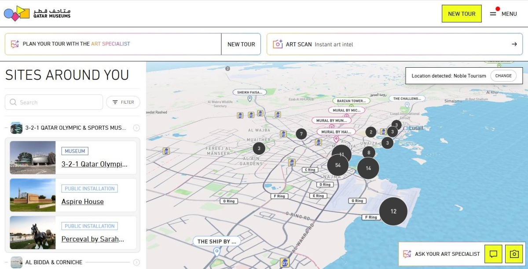Expand the Al Bidda & Corniche group

(x=73, y=262)
